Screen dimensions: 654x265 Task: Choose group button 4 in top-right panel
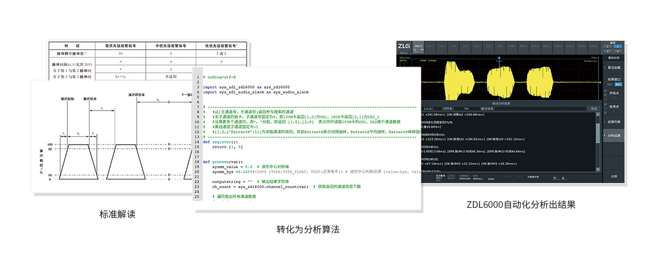click(x=618, y=51)
